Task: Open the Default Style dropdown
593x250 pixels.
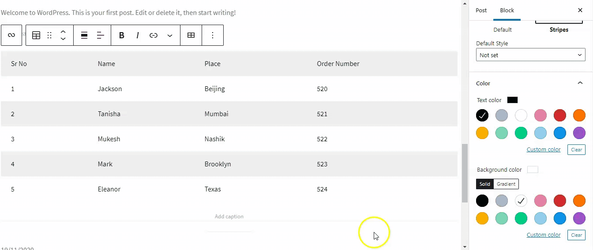Action: click(531, 55)
